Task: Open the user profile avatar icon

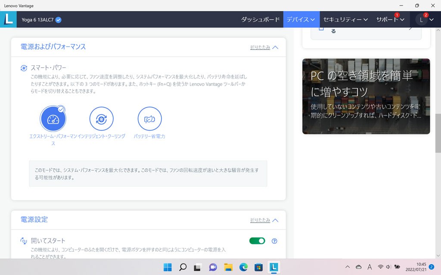Action: pyautogui.click(x=421, y=20)
